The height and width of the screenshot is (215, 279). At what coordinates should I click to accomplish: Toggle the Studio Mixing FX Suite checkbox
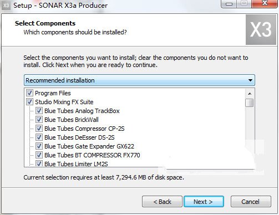(29, 102)
